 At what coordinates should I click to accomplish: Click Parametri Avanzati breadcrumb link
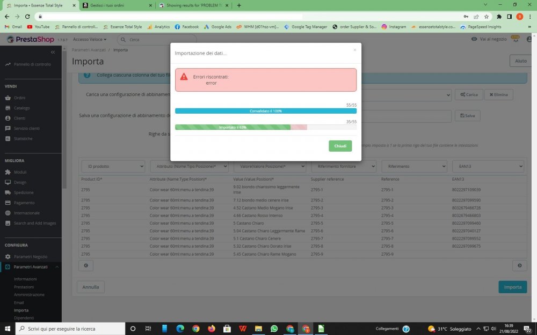[x=89, y=50]
